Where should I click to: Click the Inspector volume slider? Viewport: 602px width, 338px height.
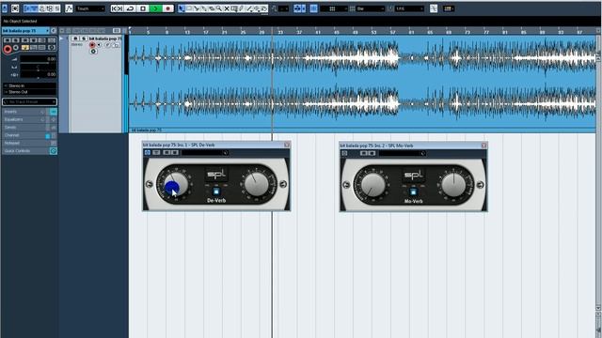click(x=39, y=63)
